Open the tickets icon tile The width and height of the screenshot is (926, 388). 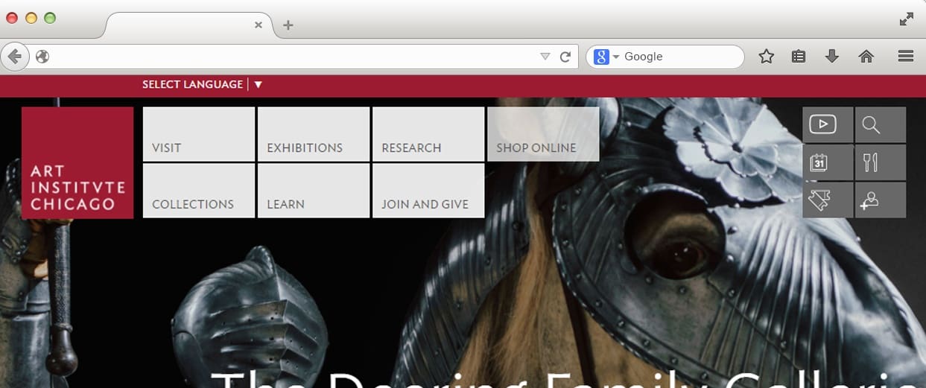coord(827,200)
